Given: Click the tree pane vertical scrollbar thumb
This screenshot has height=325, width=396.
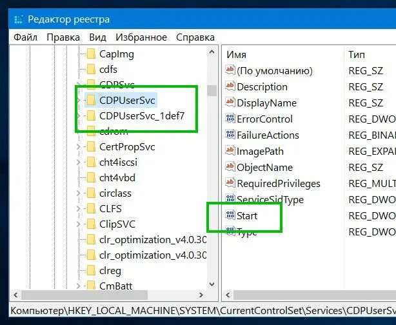Looking at the screenshot, I should (212, 90).
